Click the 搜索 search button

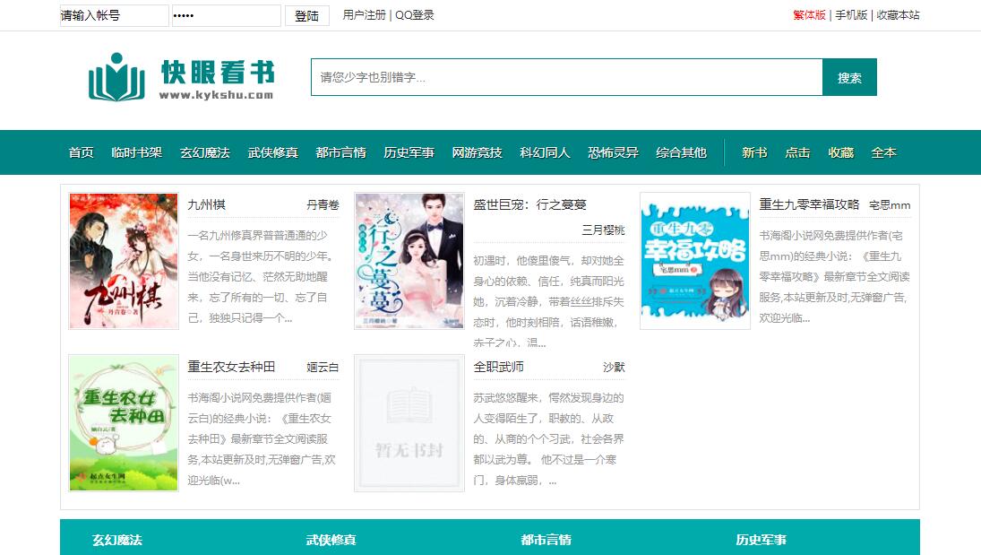[x=849, y=78]
